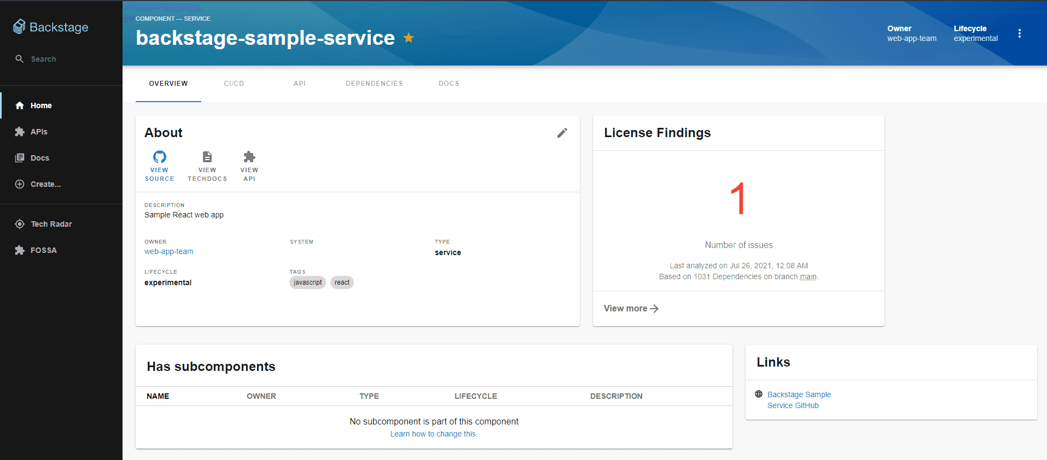
Task: Click the 'COMPONENT — SERVICE' breadcrumb text
Action: (173, 19)
